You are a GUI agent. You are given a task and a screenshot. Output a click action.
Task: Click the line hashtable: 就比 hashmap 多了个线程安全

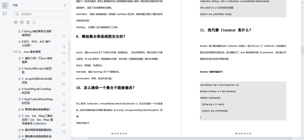[98, 72]
